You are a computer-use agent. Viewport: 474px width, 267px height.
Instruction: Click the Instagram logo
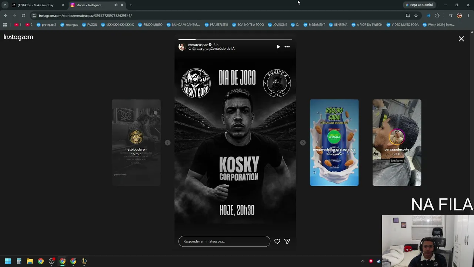click(x=18, y=37)
